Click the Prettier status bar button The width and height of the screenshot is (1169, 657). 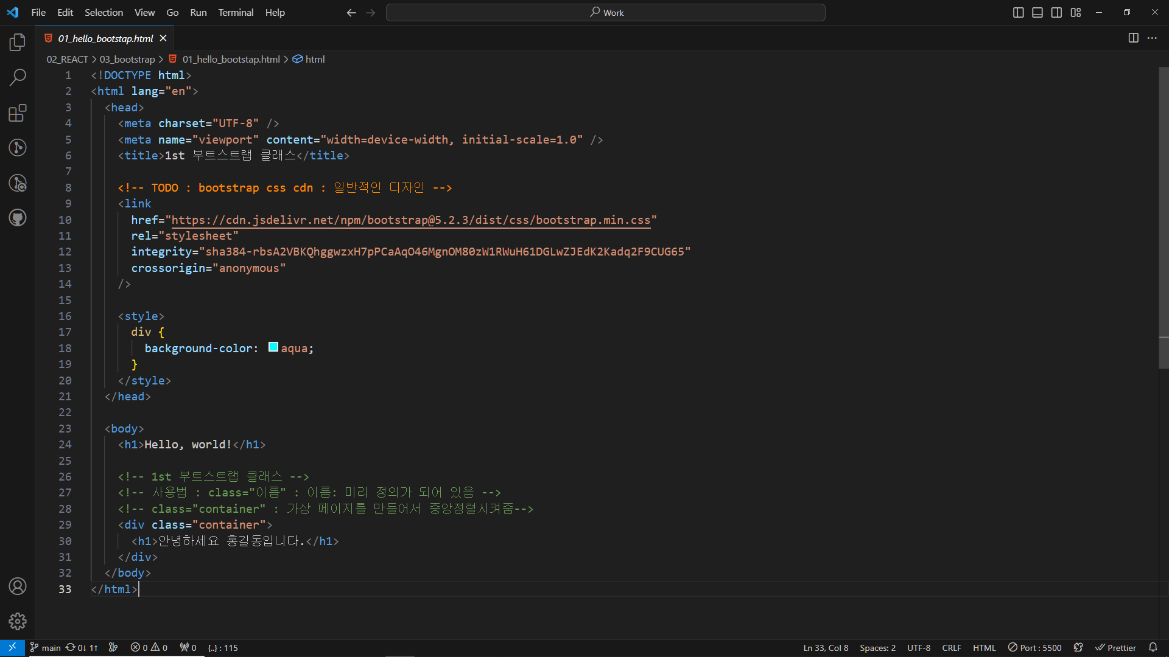(1115, 648)
